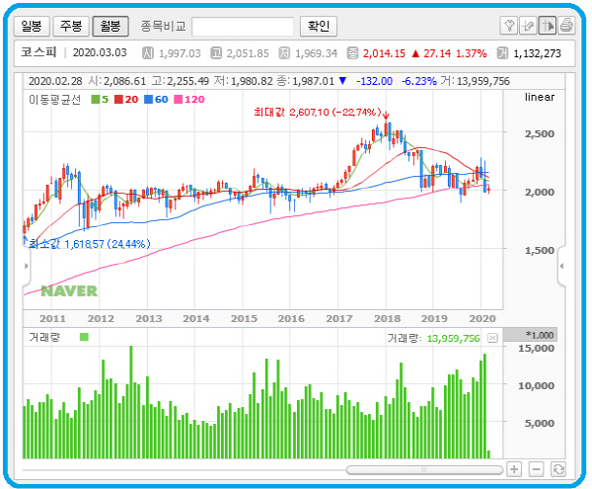The image size is (592, 489).
Task: Click the 2020.02.28 data date
Action: click(x=55, y=81)
